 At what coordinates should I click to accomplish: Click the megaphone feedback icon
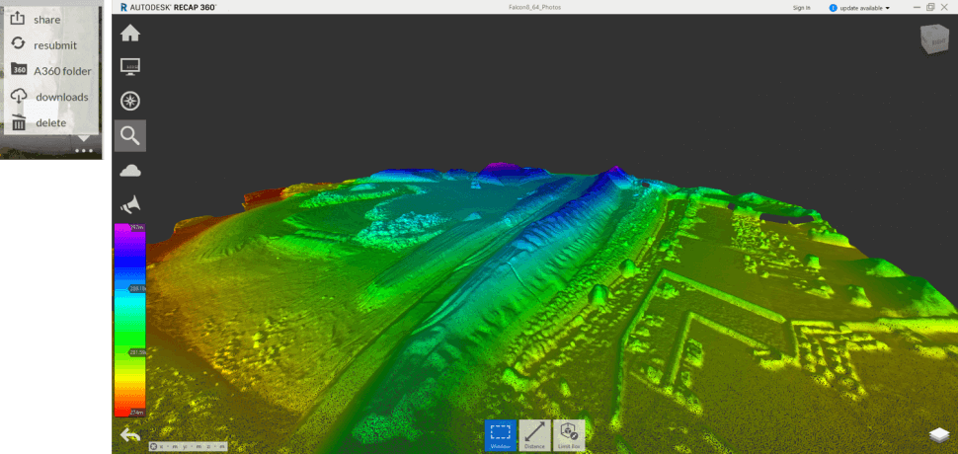(x=129, y=203)
